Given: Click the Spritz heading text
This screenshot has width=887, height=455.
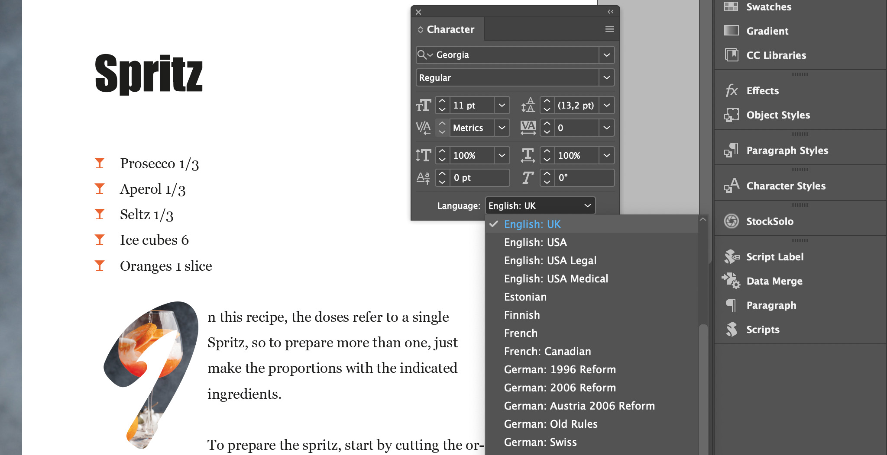Looking at the screenshot, I should pyautogui.click(x=149, y=74).
